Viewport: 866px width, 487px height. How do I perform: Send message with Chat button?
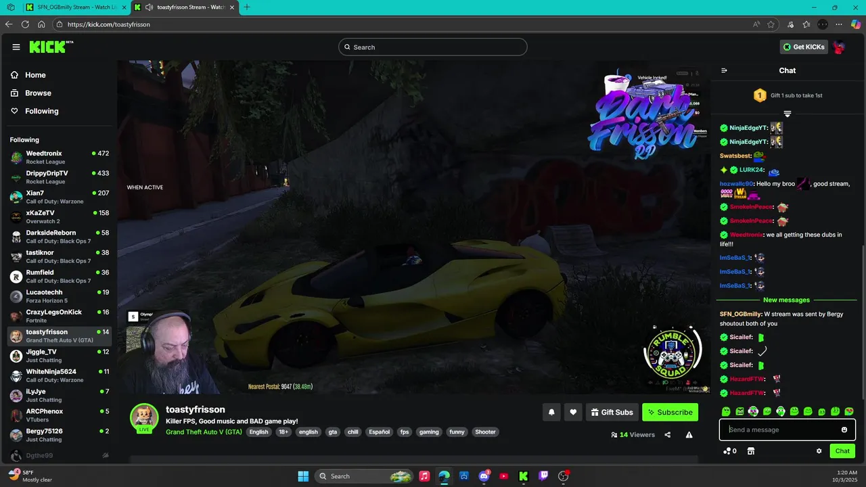click(842, 451)
